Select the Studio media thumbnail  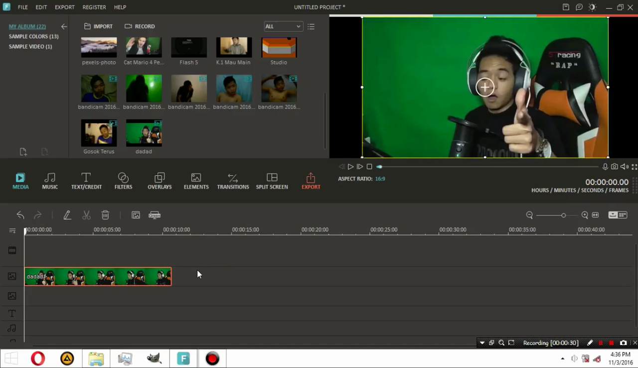click(279, 48)
